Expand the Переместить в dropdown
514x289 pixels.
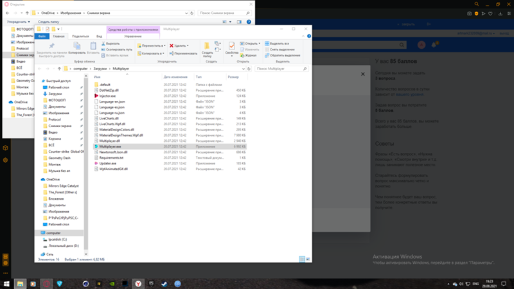164,46
